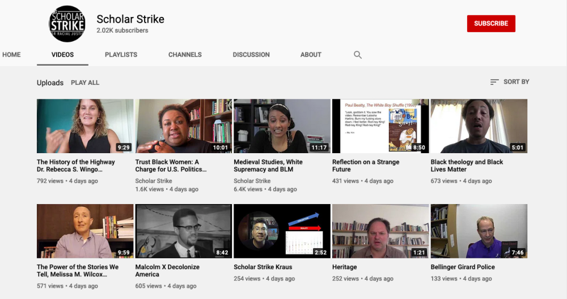Click '6.4K views • 4 days ago' text
The height and width of the screenshot is (299, 567).
click(265, 189)
